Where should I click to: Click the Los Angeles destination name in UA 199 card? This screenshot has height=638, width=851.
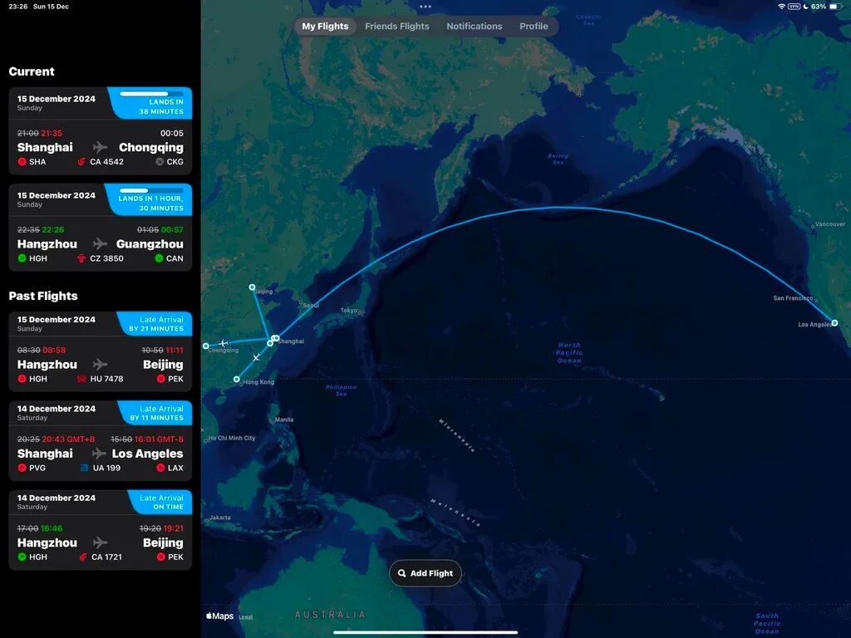point(148,453)
